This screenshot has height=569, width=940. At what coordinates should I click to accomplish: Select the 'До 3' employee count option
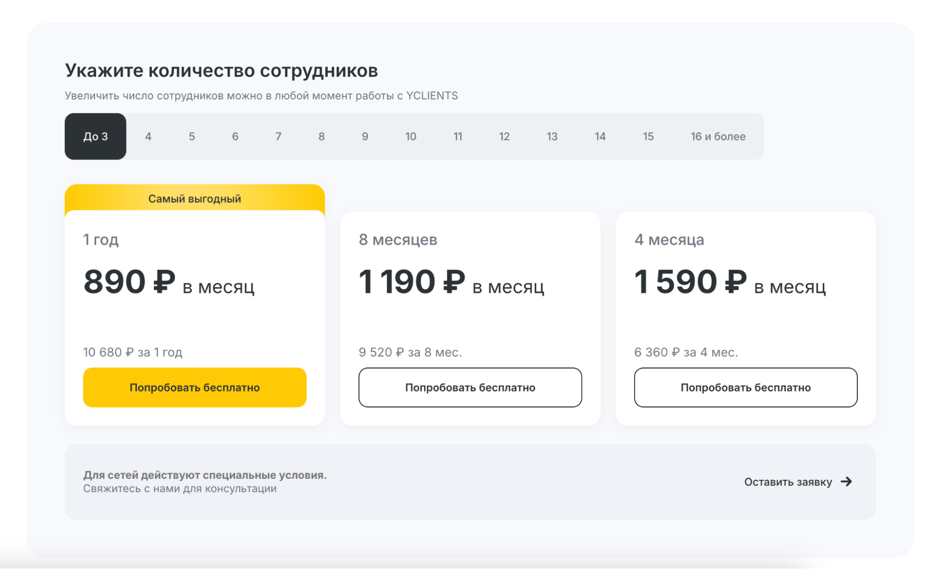[x=95, y=137]
